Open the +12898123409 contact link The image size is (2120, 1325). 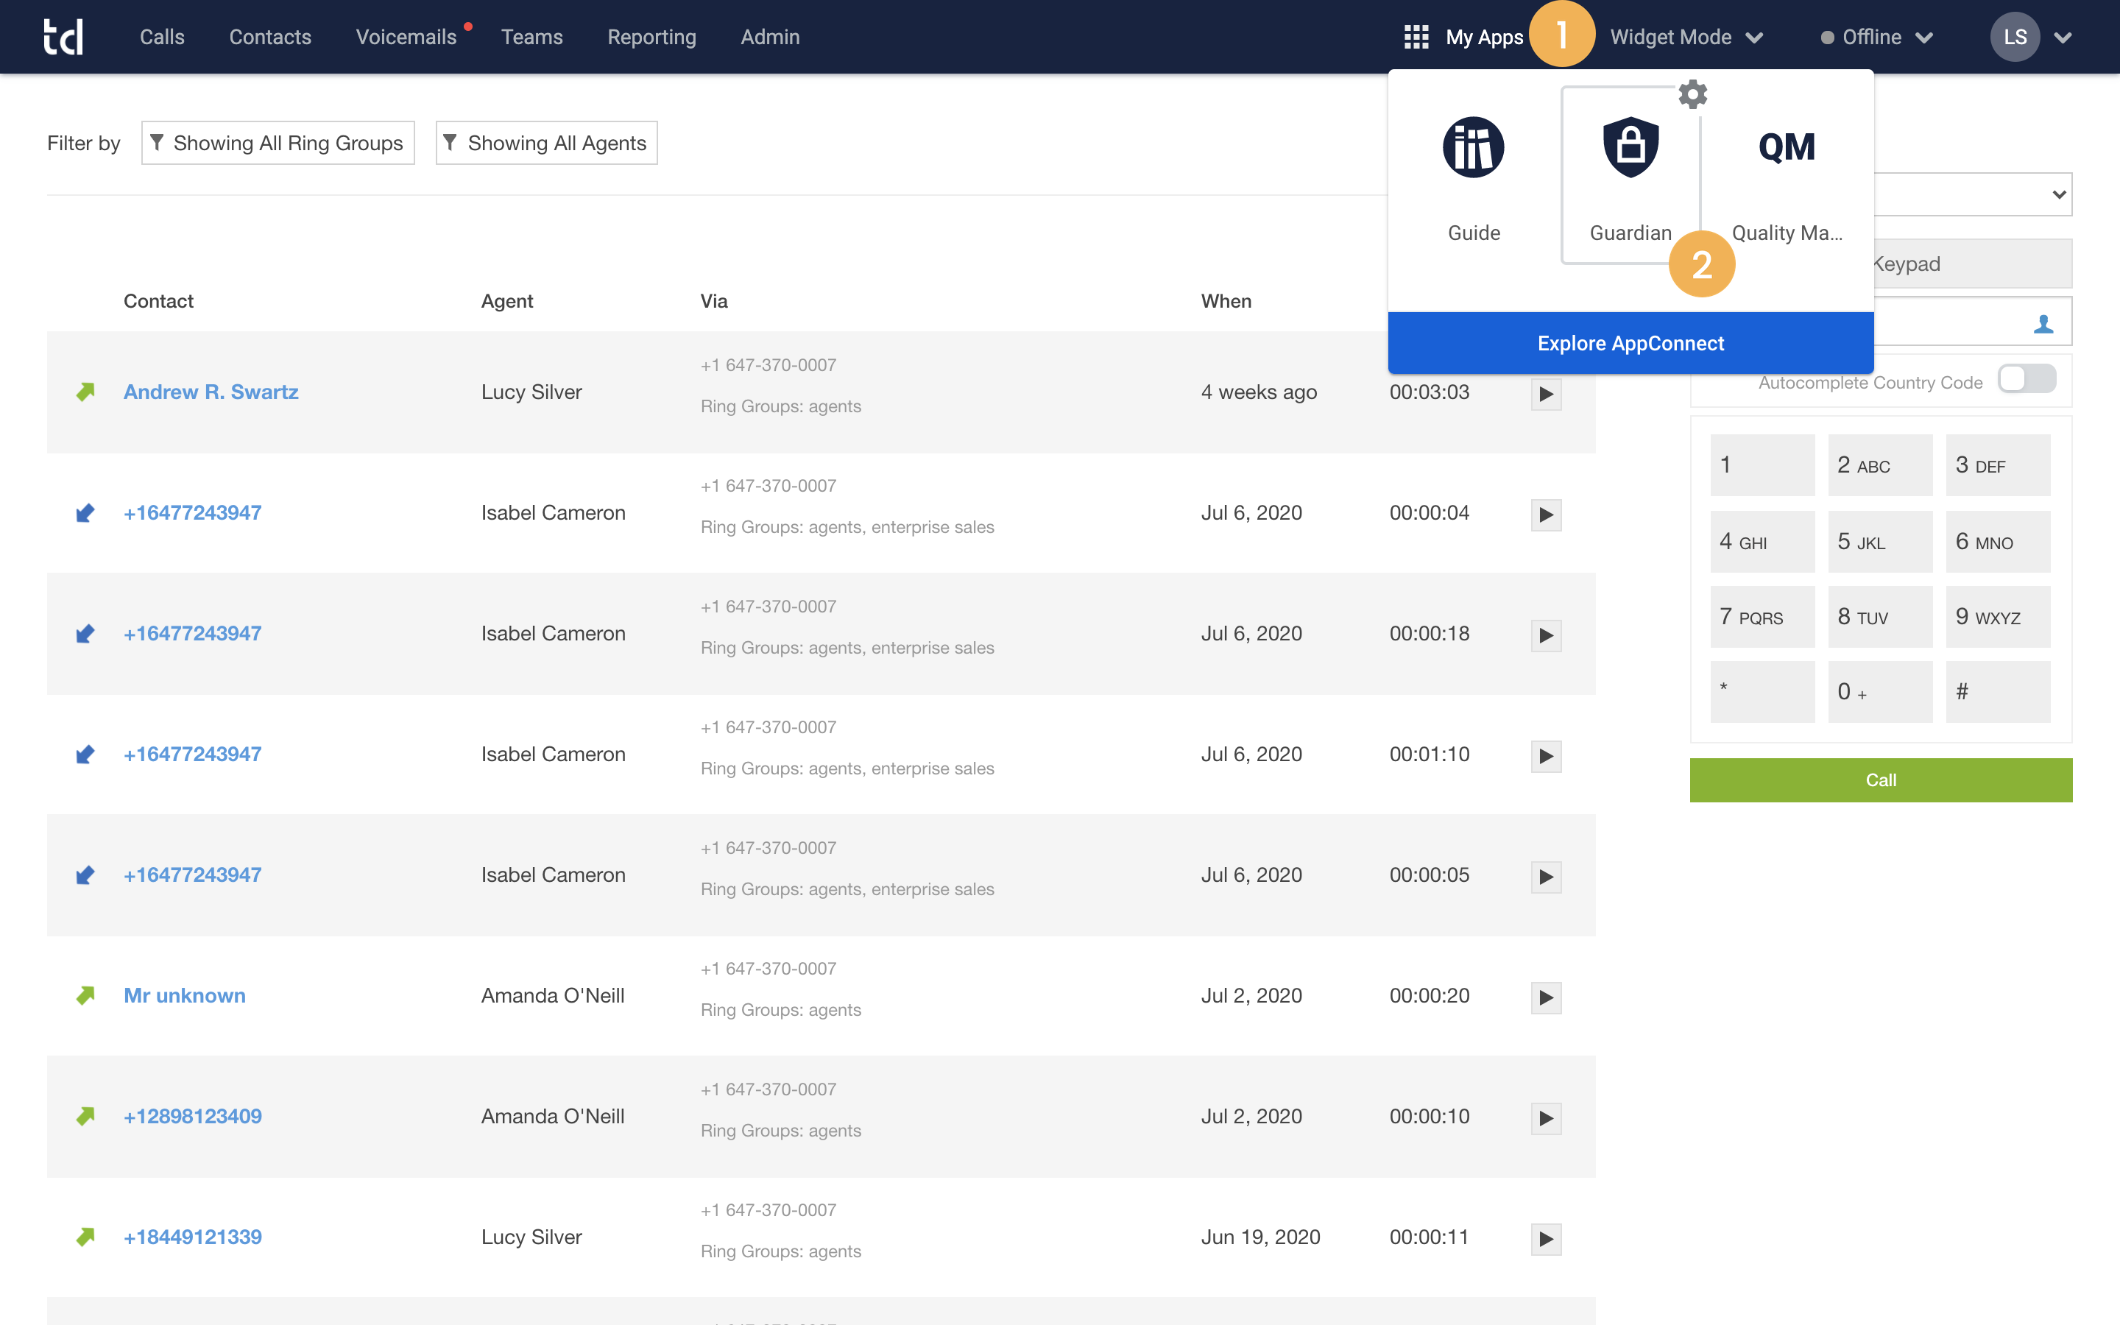(193, 1117)
